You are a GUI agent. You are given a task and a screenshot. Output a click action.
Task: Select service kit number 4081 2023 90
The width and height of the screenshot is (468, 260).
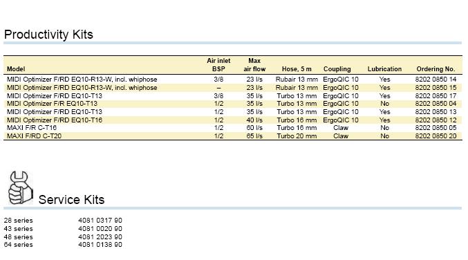[x=100, y=237]
